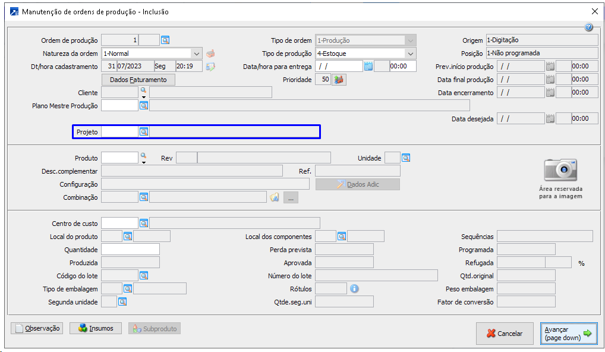The height and width of the screenshot is (352, 605).
Task: Click the Dados Faturamento button
Action: [138, 80]
